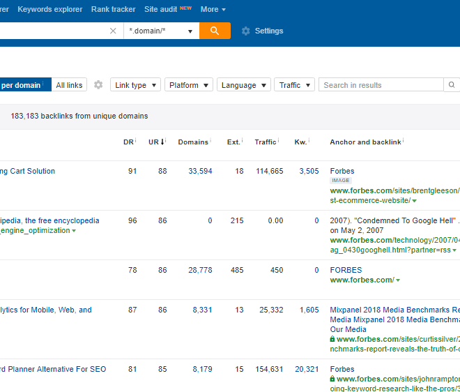Click the 183,183 backlinks count text
The image size is (460, 392).
tap(79, 116)
